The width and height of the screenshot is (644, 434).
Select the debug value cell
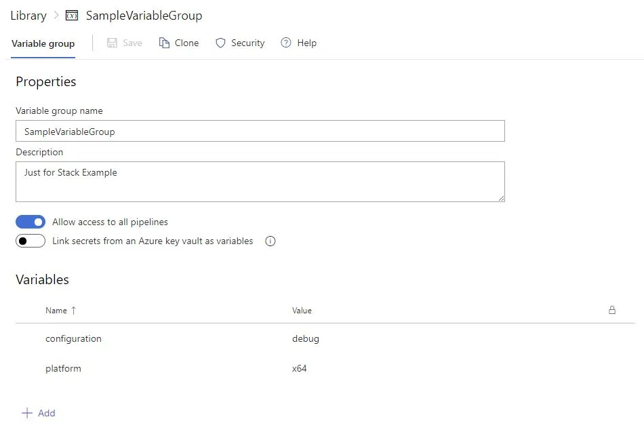[306, 338]
